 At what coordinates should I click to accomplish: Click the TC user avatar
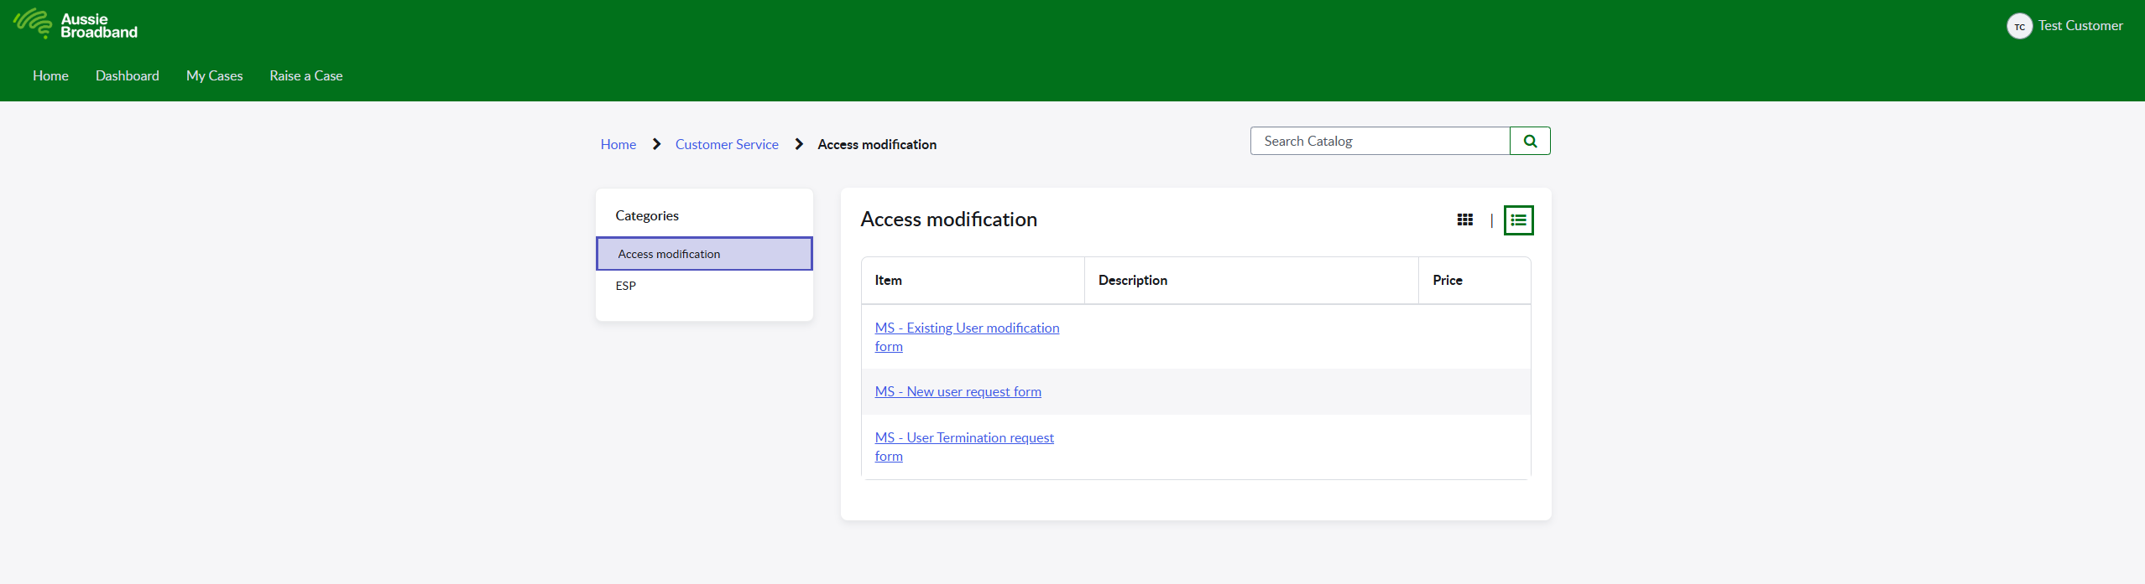pyautogui.click(x=2019, y=26)
